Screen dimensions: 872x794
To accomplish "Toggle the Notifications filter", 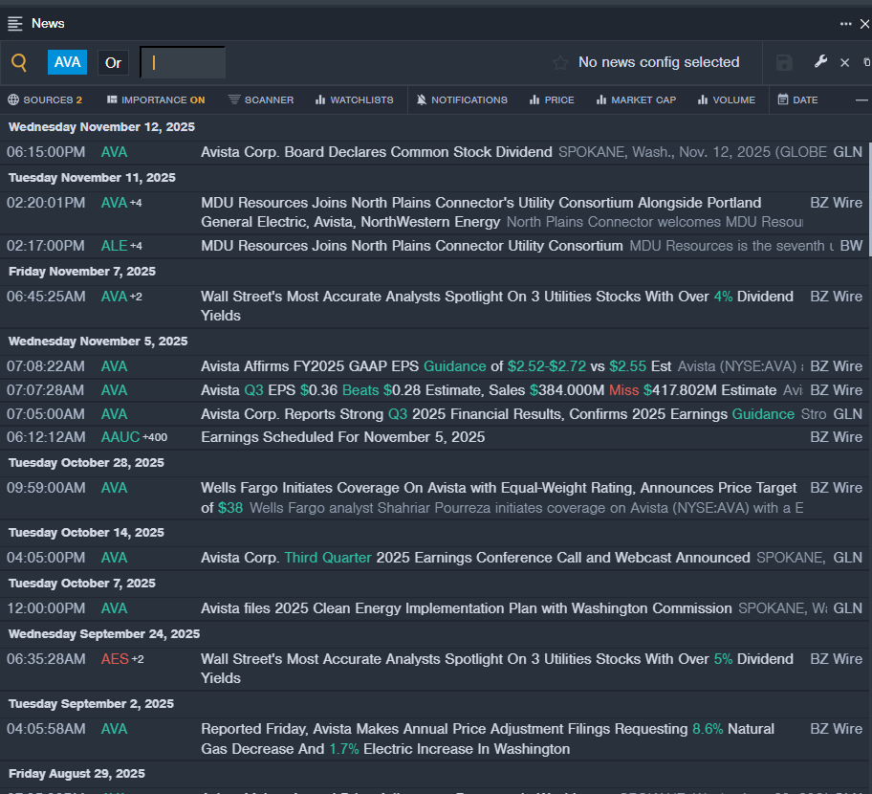I will [462, 99].
